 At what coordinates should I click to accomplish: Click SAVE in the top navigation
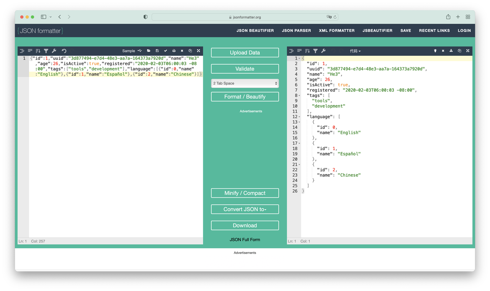click(x=406, y=31)
